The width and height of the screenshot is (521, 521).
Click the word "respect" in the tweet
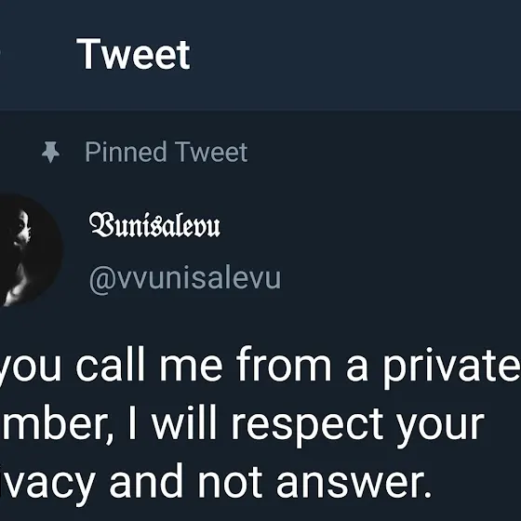pyautogui.click(x=308, y=426)
